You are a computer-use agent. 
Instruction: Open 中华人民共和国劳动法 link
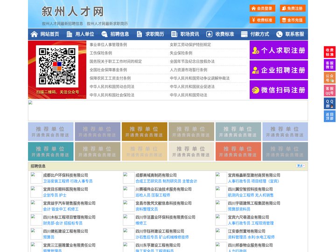coord(189,95)
